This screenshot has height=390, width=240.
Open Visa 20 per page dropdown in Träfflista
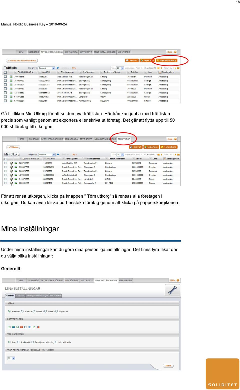coord(120,68)
